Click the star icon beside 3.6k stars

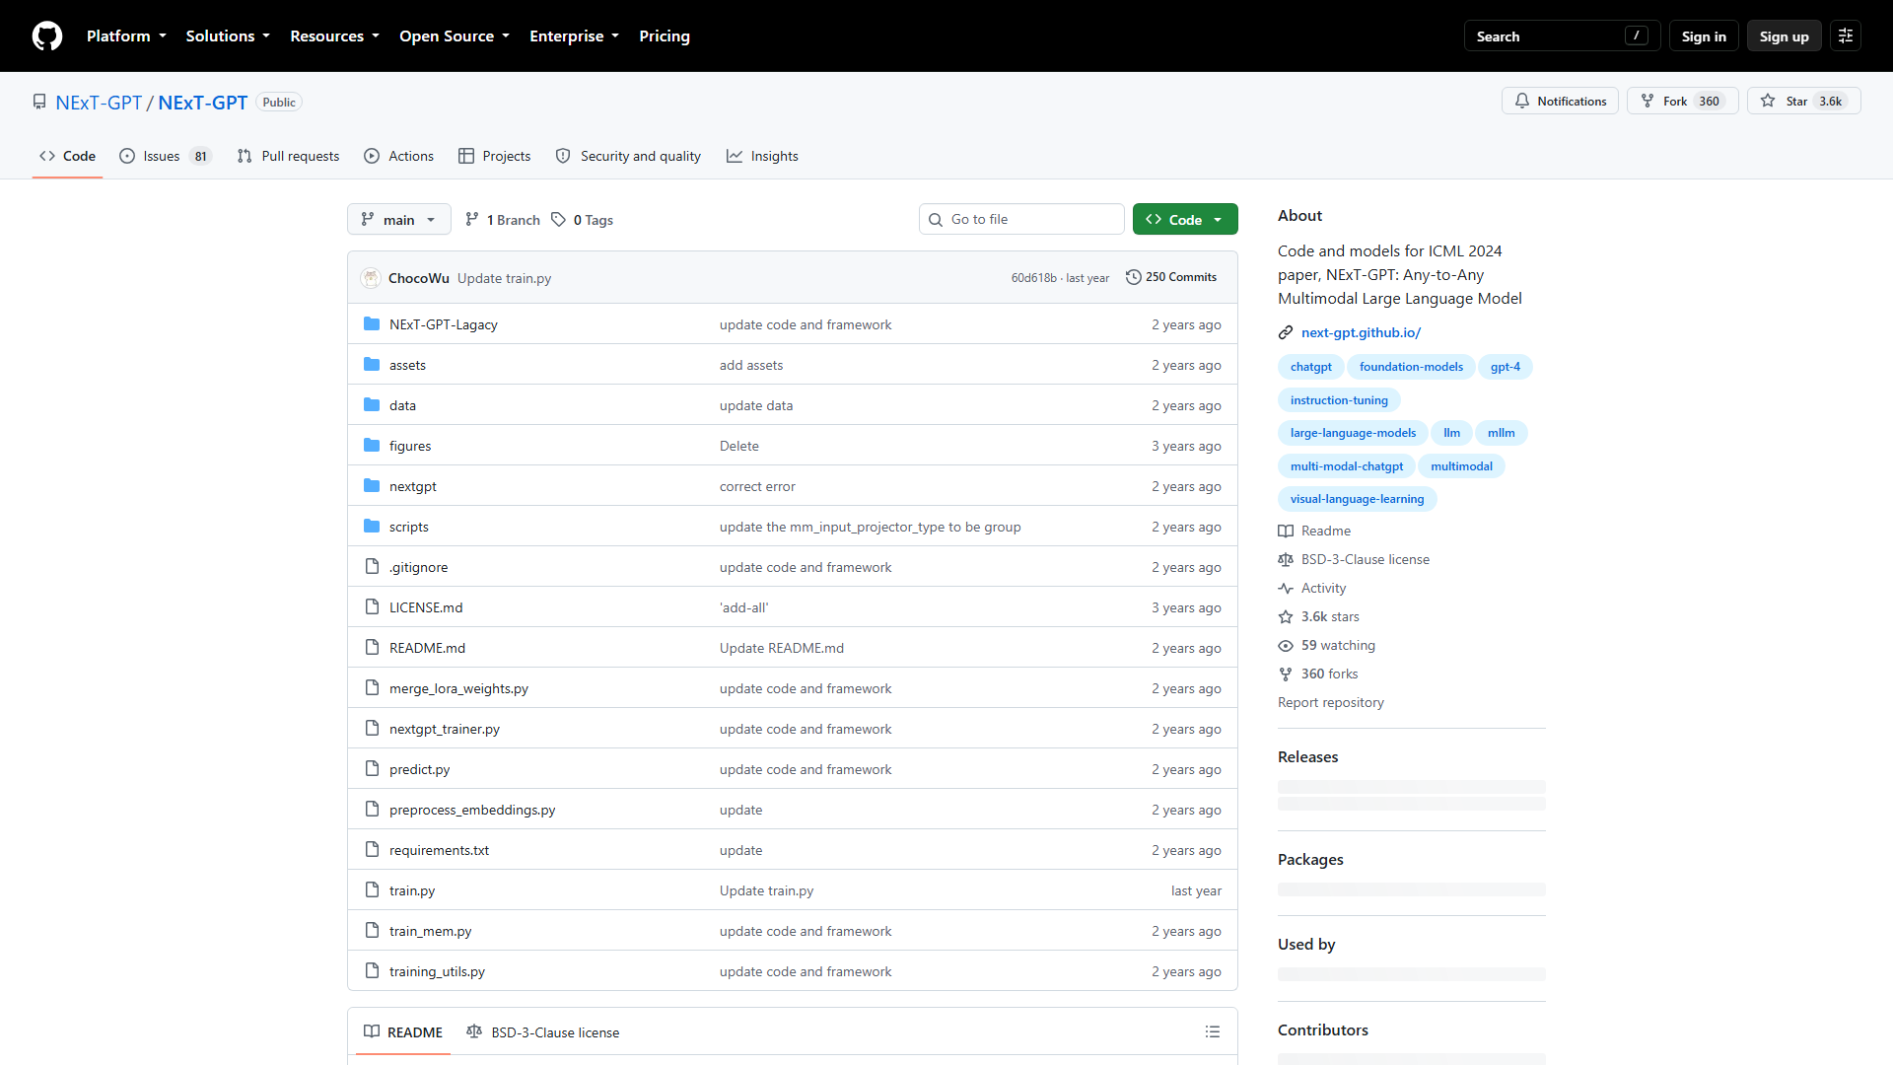click(1286, 617)
